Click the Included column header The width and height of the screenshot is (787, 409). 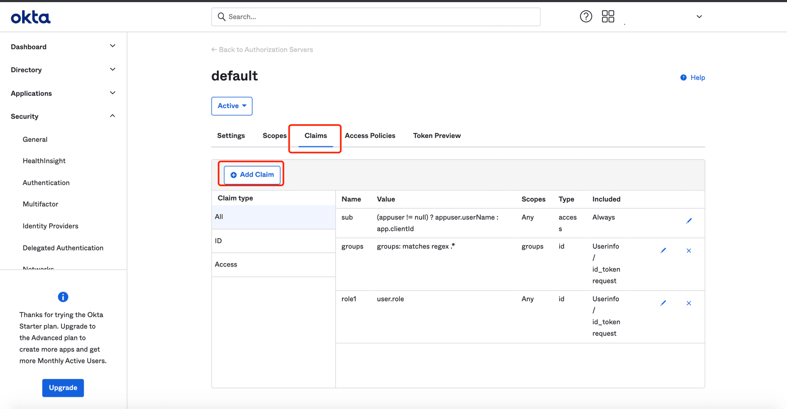[x=606, y=199]
